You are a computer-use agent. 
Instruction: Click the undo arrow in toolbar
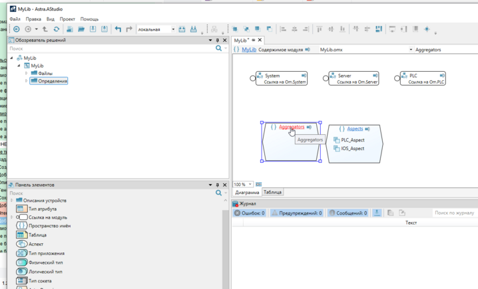(x=118, y=29)
